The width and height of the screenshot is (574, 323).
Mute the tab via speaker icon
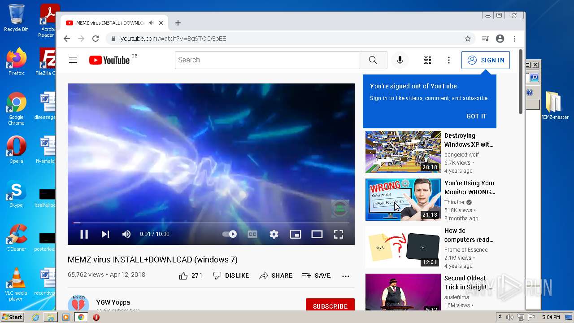click(152, 23)
